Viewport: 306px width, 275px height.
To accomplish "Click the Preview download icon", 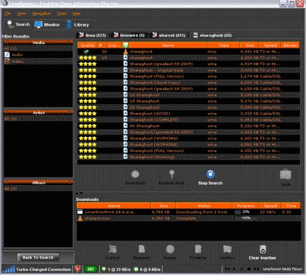I will (x=198, y=249).
